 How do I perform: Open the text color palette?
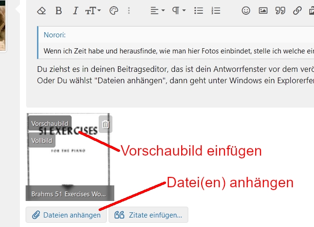pyautogui.click(x=114, y=10)
